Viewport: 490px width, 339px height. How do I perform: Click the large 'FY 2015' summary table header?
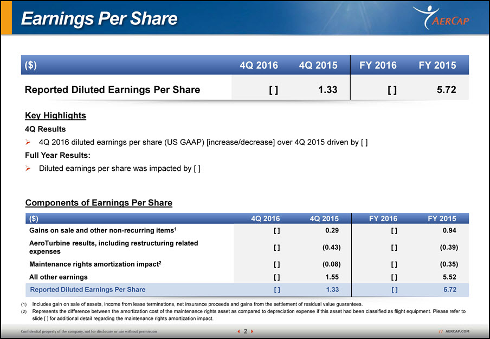[437, 65]
